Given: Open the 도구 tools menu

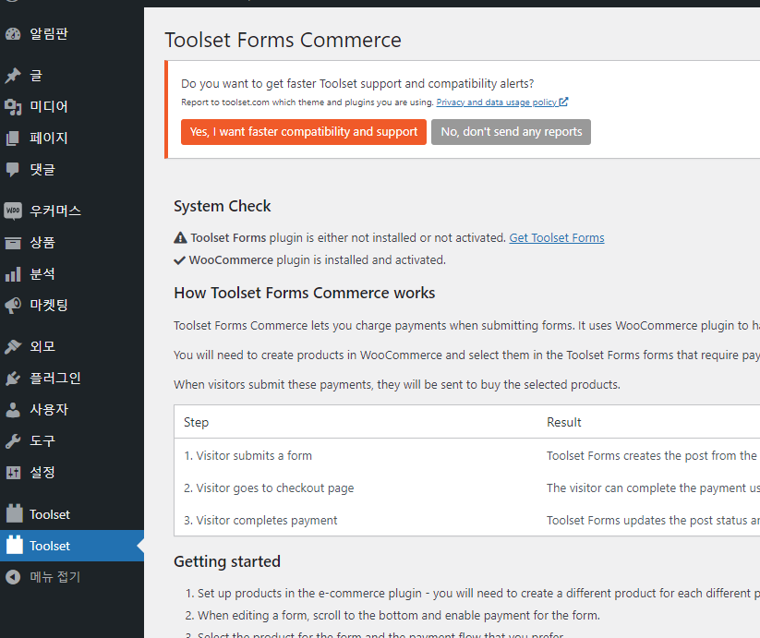Looking at the screenshot, I should [72, 441].
